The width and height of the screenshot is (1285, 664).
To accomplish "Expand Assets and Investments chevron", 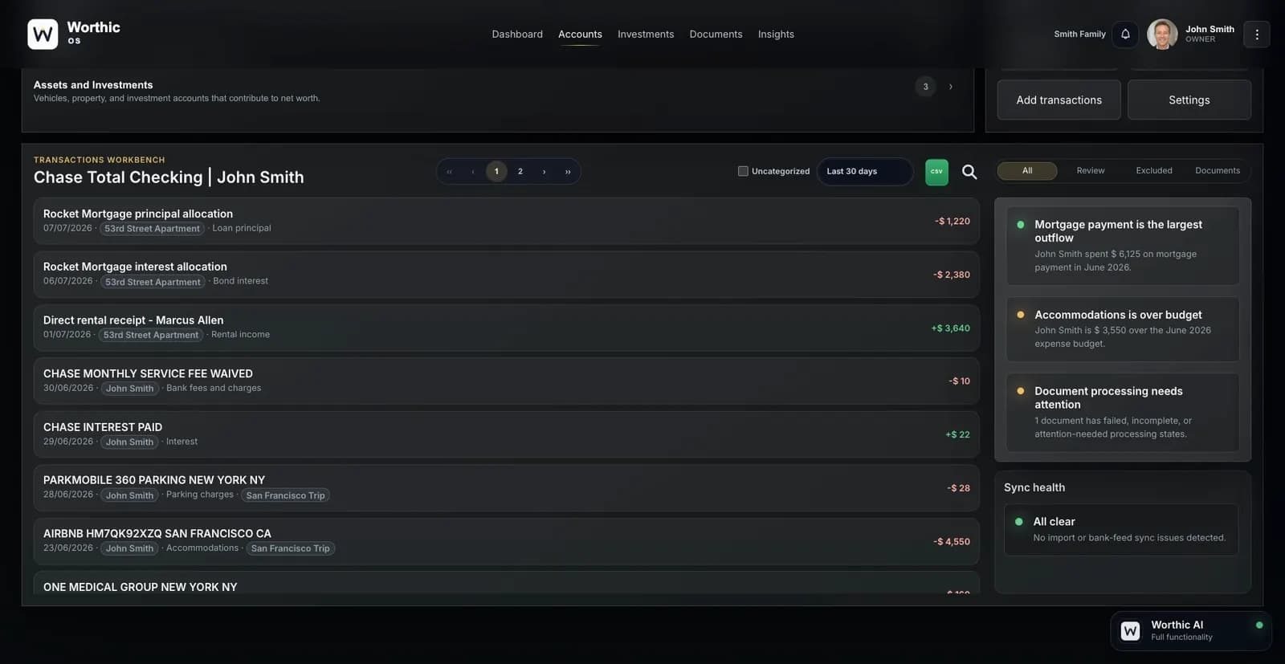I will coord(951,87).
